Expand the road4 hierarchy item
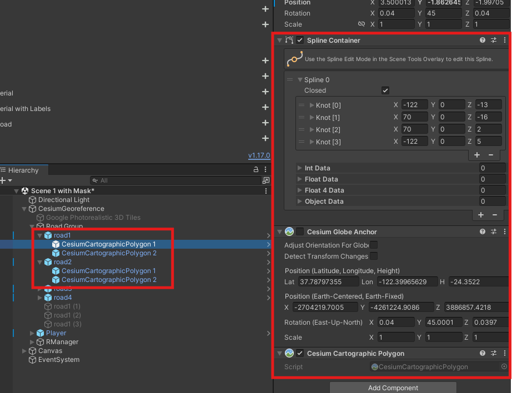Screen dimensions: 512x393 [x=40, y=298]
